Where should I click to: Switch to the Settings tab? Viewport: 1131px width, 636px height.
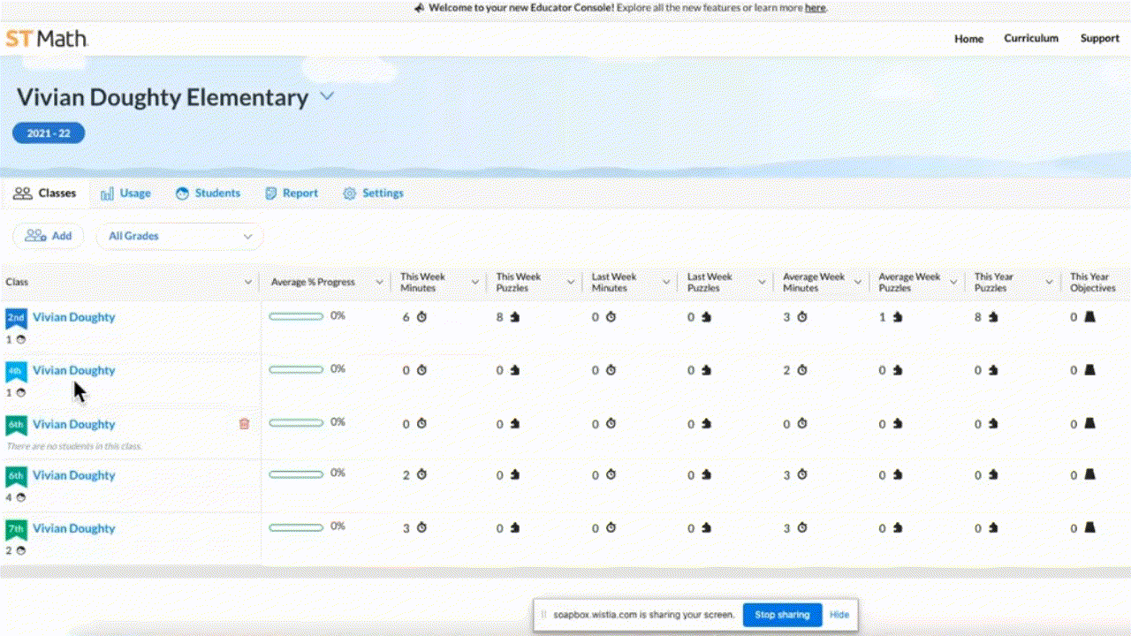pos(373,193)
